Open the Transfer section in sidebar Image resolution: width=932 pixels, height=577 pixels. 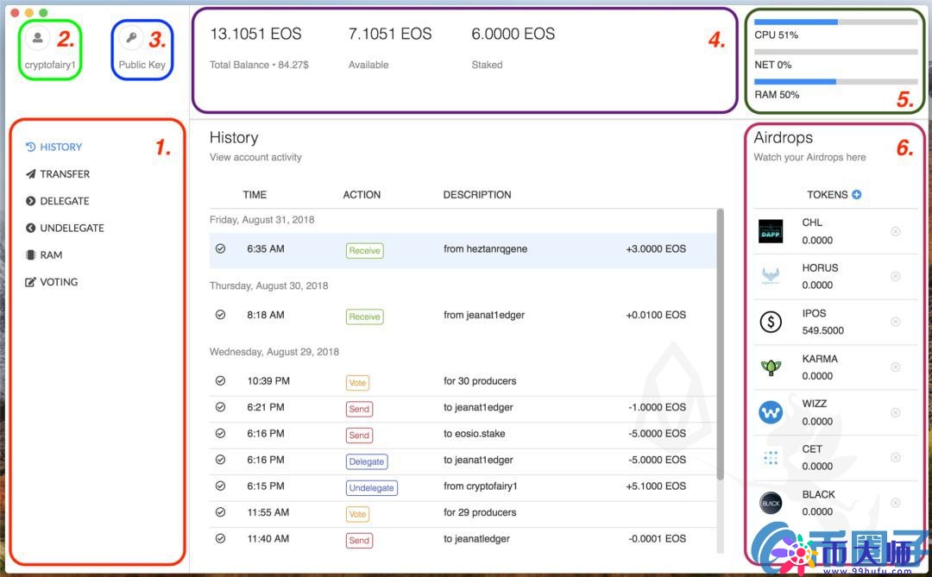click(x=65, y=174)
